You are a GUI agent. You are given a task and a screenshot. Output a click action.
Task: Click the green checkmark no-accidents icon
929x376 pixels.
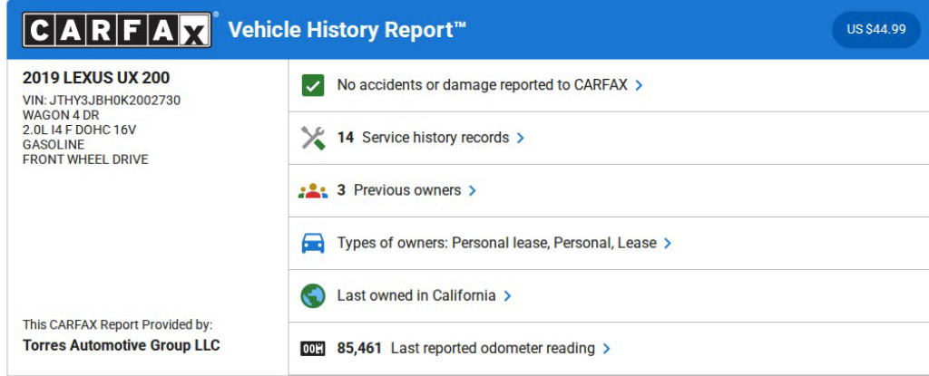coord(313,85)
